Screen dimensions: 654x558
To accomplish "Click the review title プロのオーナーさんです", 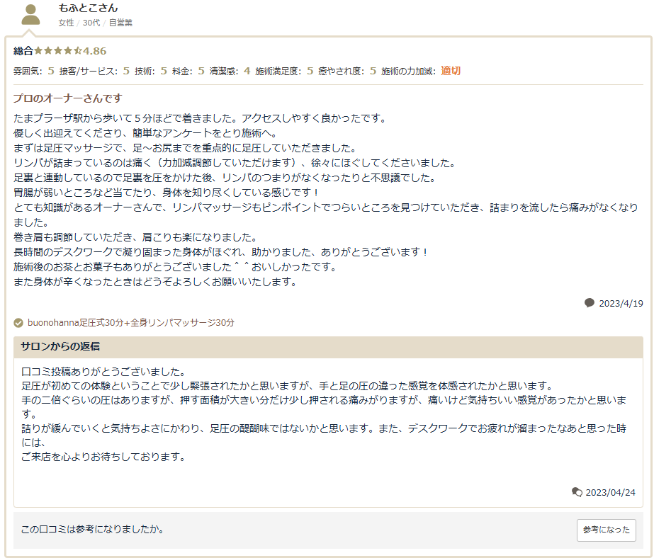I will tap(67, 98).
